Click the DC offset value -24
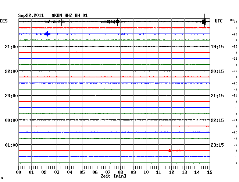Screen dimensions: 239x182 click(x=235, y=120)
